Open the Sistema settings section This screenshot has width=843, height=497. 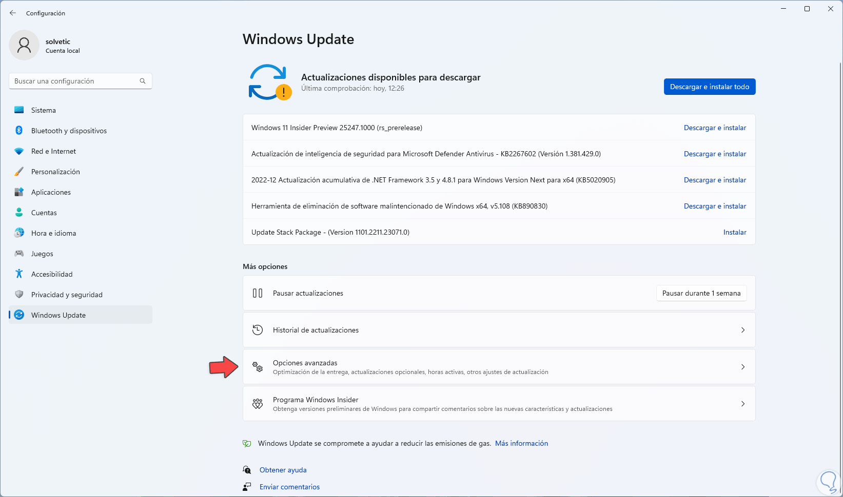pyautogui.click(x=44, y=110)
